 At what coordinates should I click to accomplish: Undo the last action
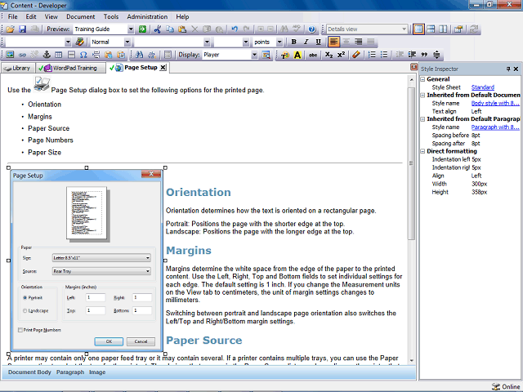pos(235,29)
